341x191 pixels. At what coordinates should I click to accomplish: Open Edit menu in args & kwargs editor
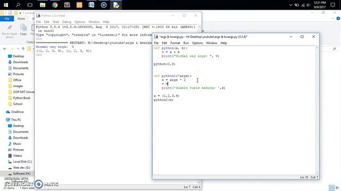click(x=165, y=43)
